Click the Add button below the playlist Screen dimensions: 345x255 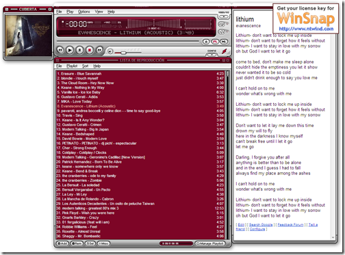tap(62, 243)
